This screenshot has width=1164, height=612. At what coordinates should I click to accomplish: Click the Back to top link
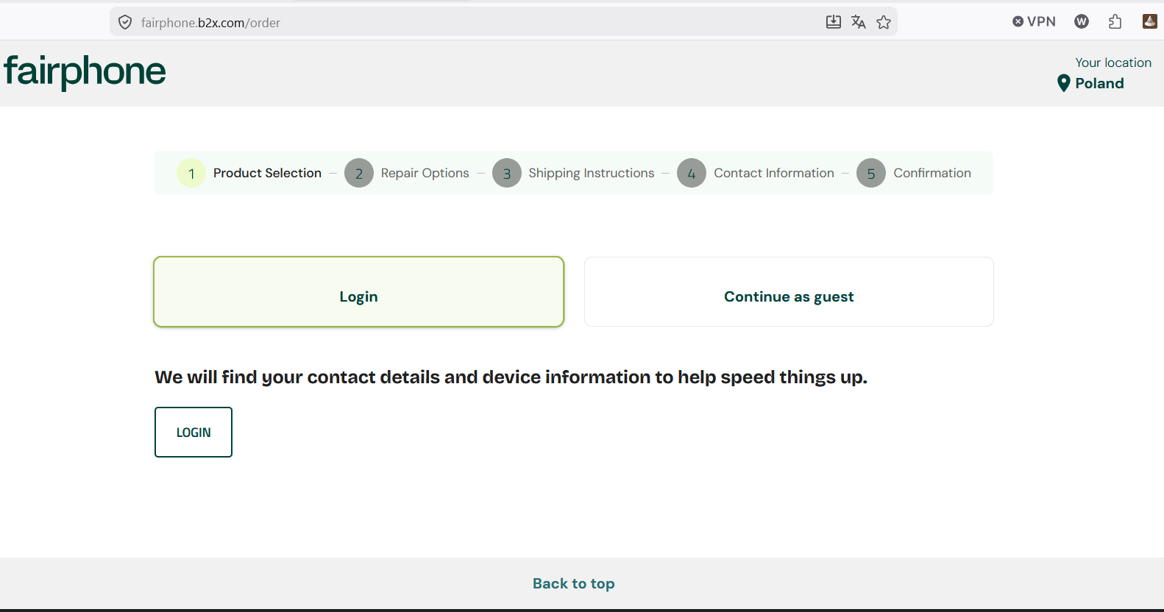coord(574,583)
